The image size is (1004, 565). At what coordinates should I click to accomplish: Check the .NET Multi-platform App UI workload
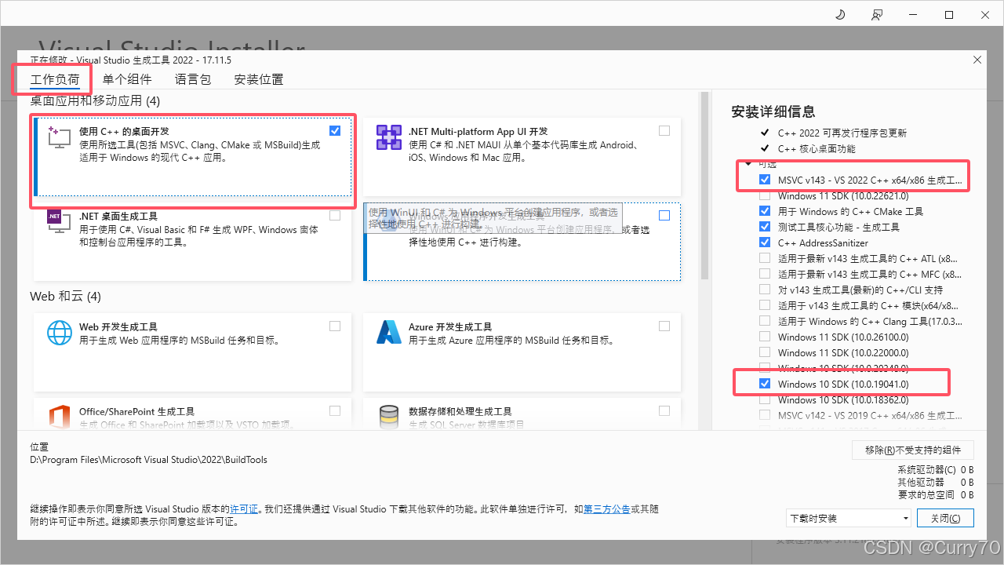click(x=664, y=130)
